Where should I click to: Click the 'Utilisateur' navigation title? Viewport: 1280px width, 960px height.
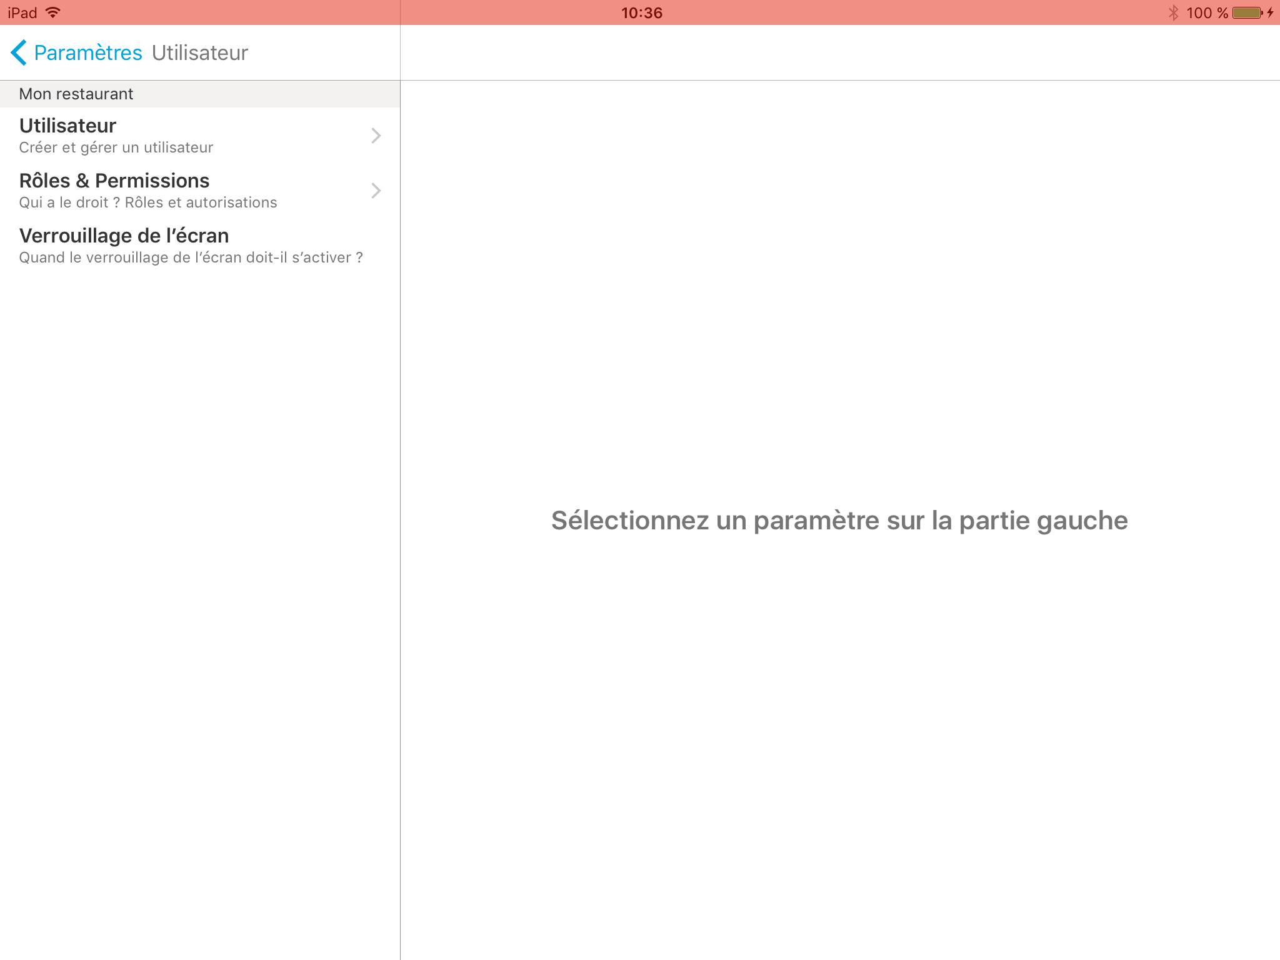pyautogui.click(x=200, y=52)
